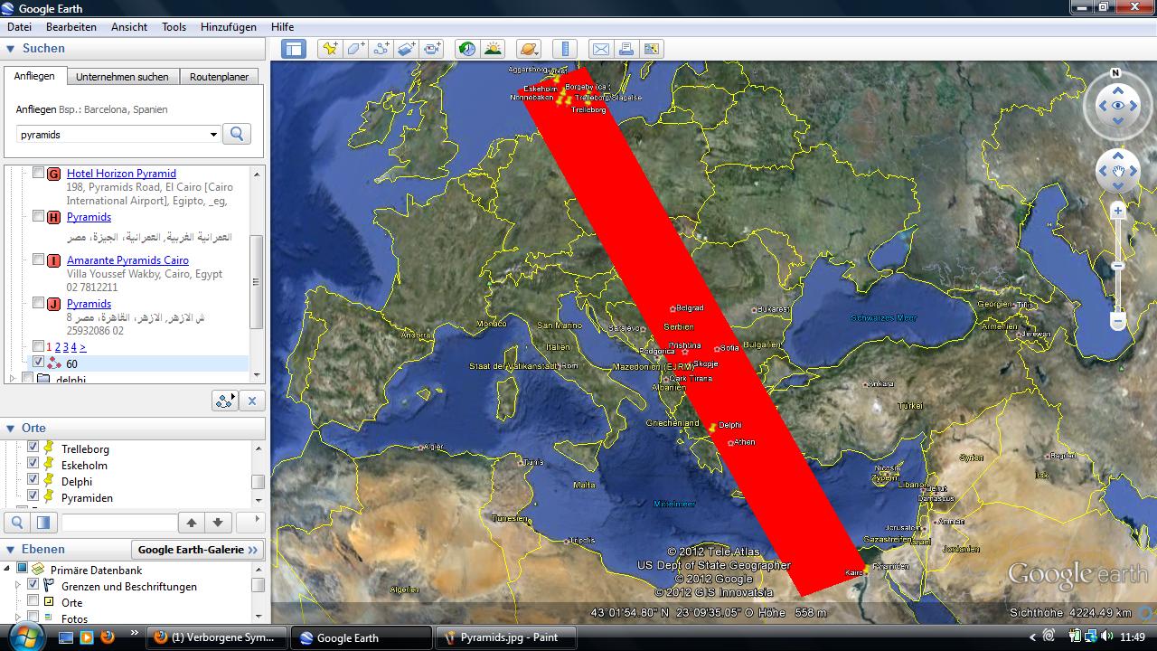Click the email envelope icon
Screen dimensions: 1157x651
tap(600, 49)
